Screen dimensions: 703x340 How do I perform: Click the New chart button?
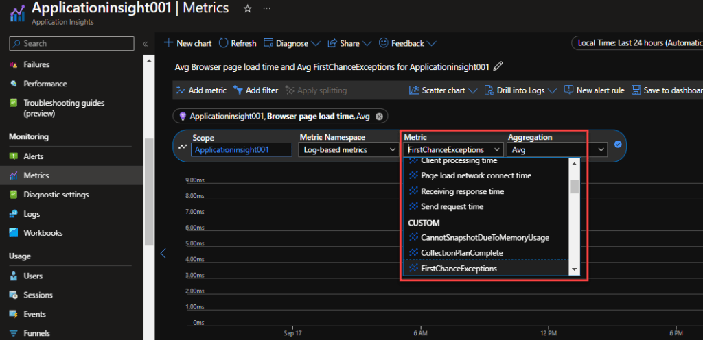click(187, 43)
